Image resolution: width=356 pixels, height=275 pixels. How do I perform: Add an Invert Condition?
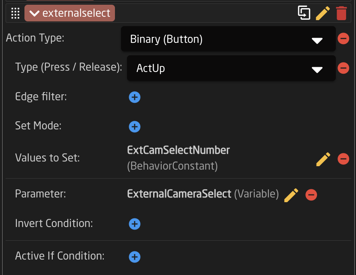135,224
